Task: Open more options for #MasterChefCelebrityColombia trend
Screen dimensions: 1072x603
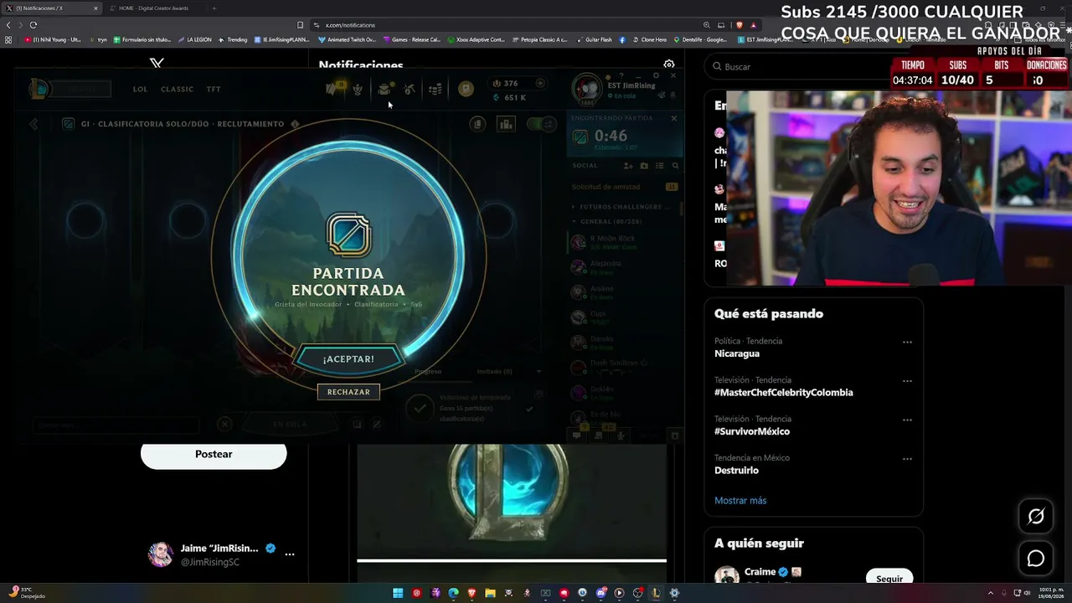Action: [x=907, y=381]
